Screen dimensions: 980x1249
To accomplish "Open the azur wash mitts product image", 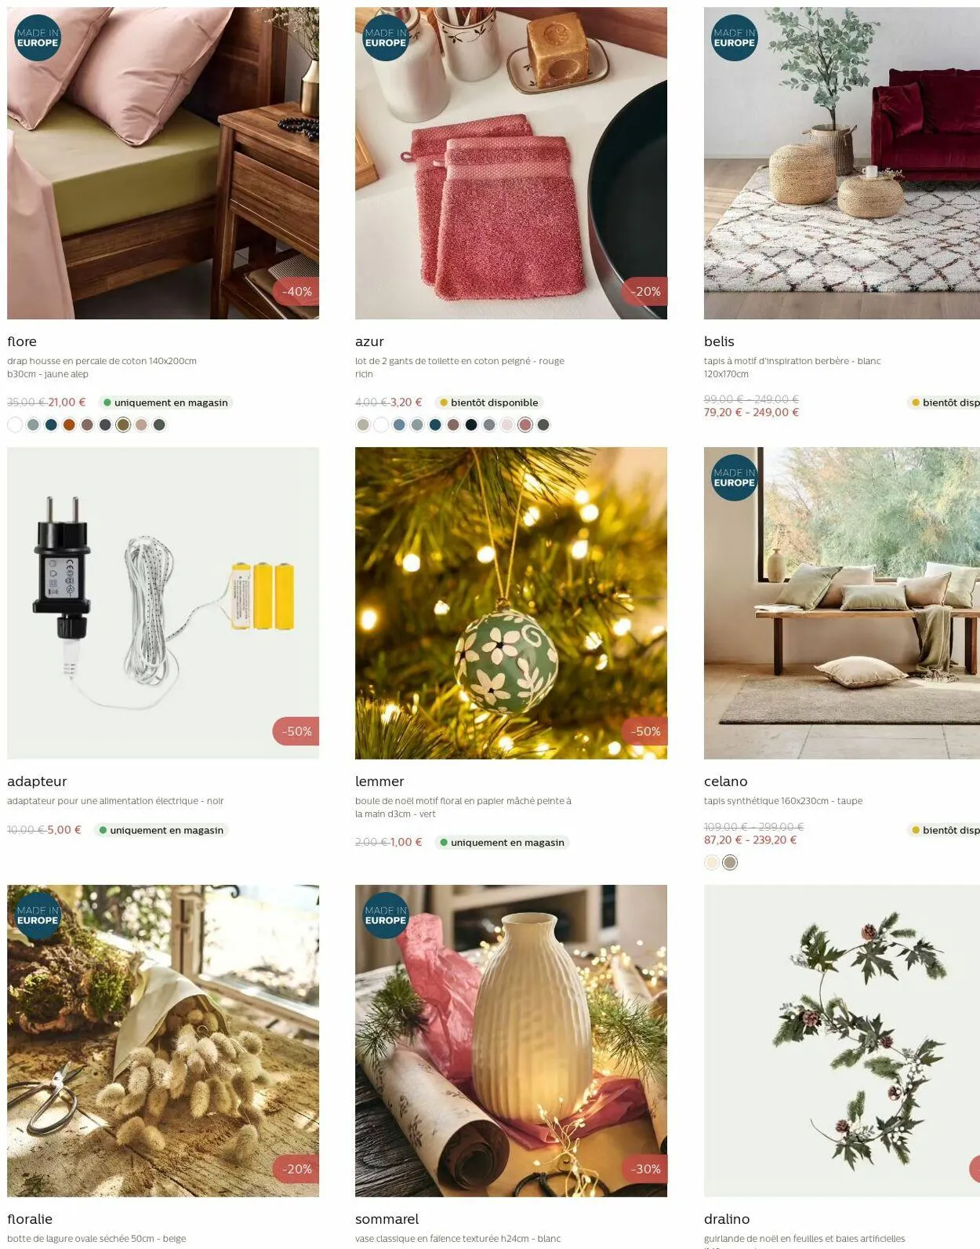I will point(511,163).
